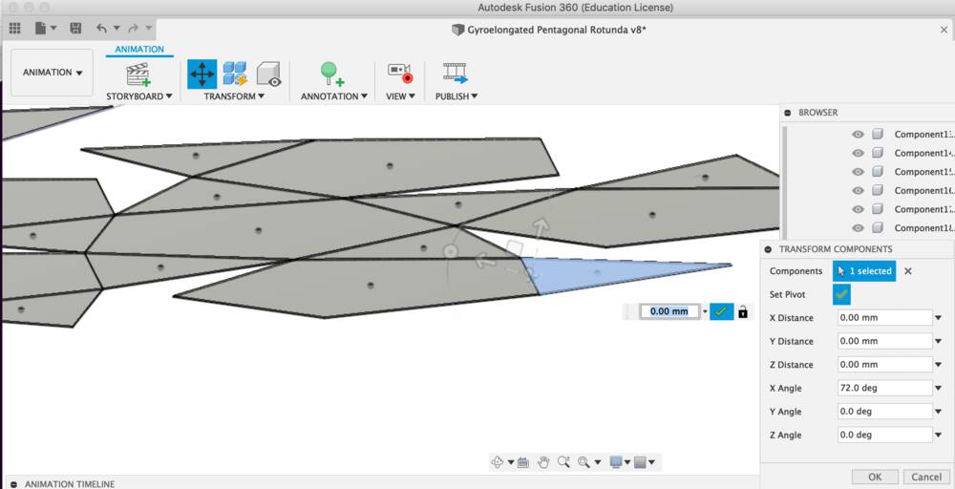Collapse the TRANSFORM COMPONENTS panel
This screenshot has height=489, width=955.
768,249
